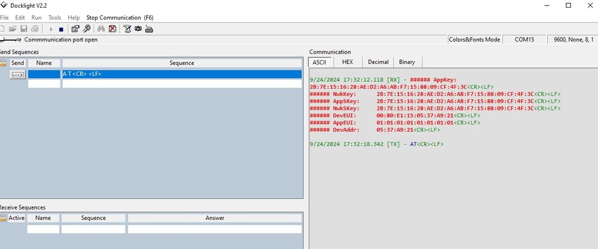
Task: Click the Answer column header
Action: [x=215, y=218]
